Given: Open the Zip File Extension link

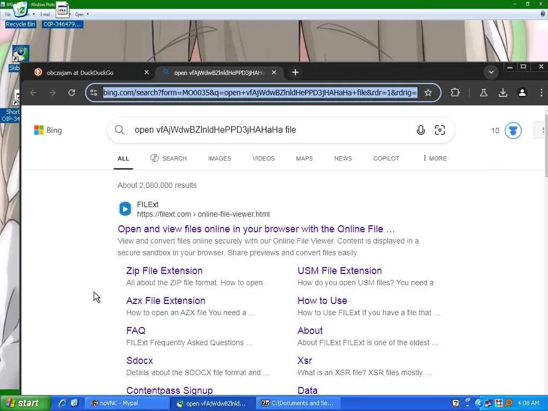Looking at the screenshot, I should pyautogui.click(x=164, y=271).
